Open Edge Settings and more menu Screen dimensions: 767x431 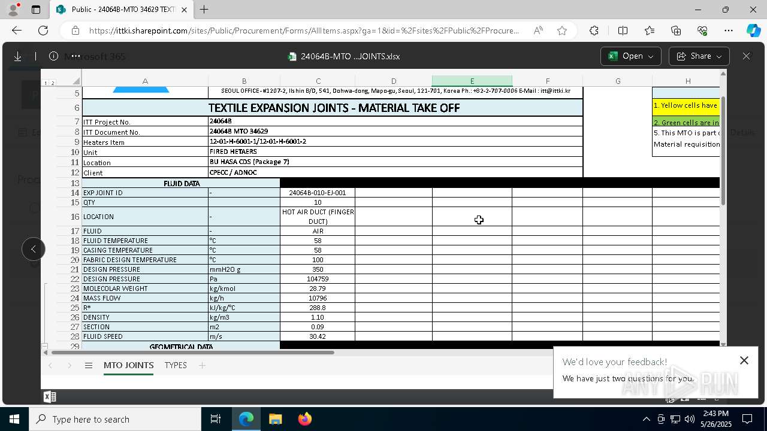point(729,31)
